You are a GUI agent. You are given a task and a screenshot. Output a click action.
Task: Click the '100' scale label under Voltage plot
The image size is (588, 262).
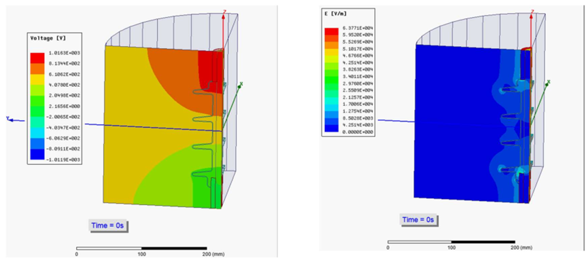(142, 254)
